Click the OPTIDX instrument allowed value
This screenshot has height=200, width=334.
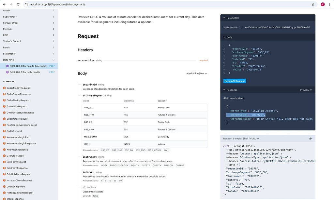(124, 166)
